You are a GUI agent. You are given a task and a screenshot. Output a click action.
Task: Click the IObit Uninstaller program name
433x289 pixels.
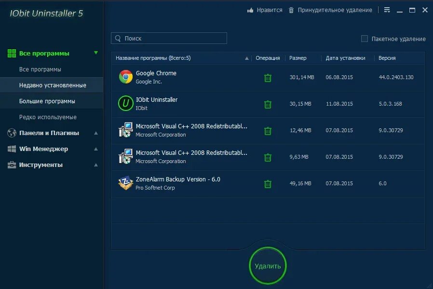click(x=157, y=100)
